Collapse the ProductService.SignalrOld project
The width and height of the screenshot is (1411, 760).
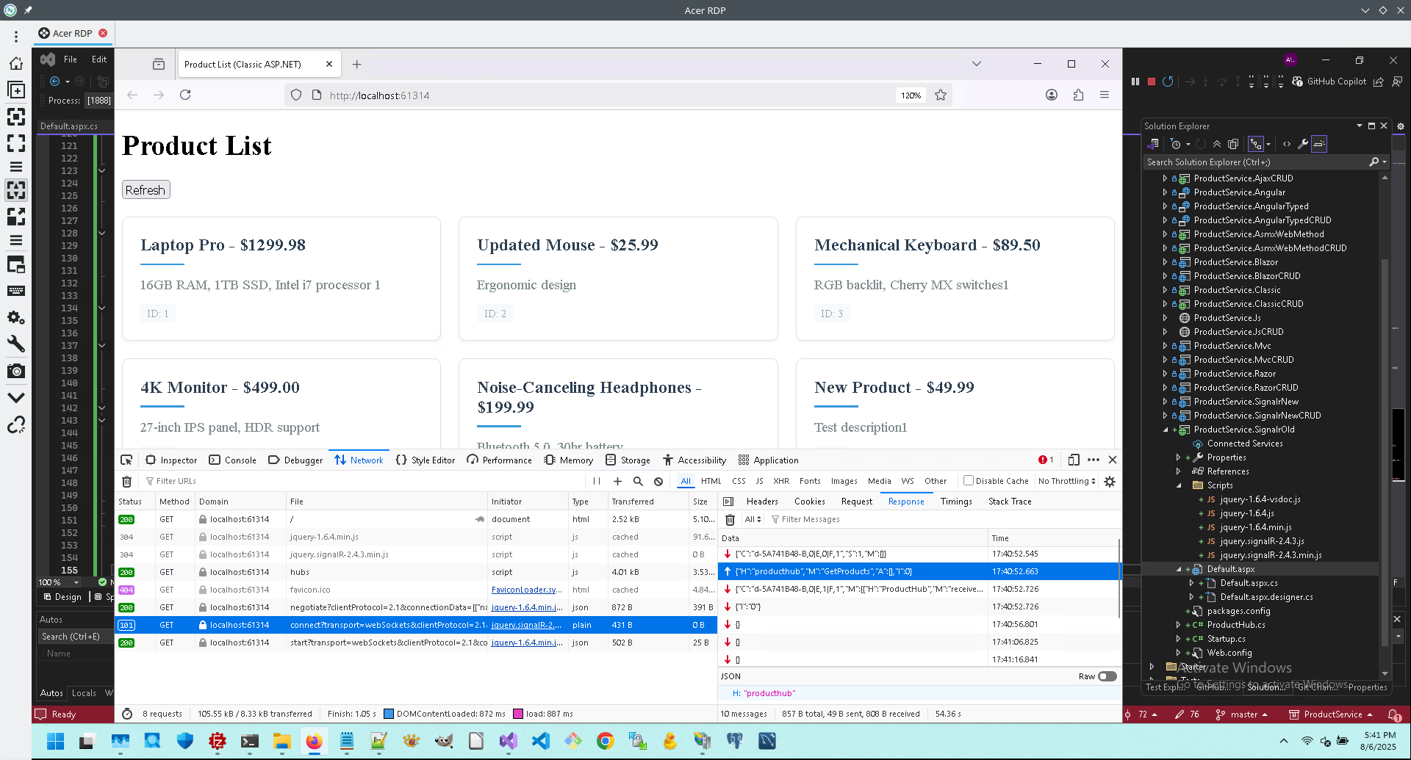1166,430
